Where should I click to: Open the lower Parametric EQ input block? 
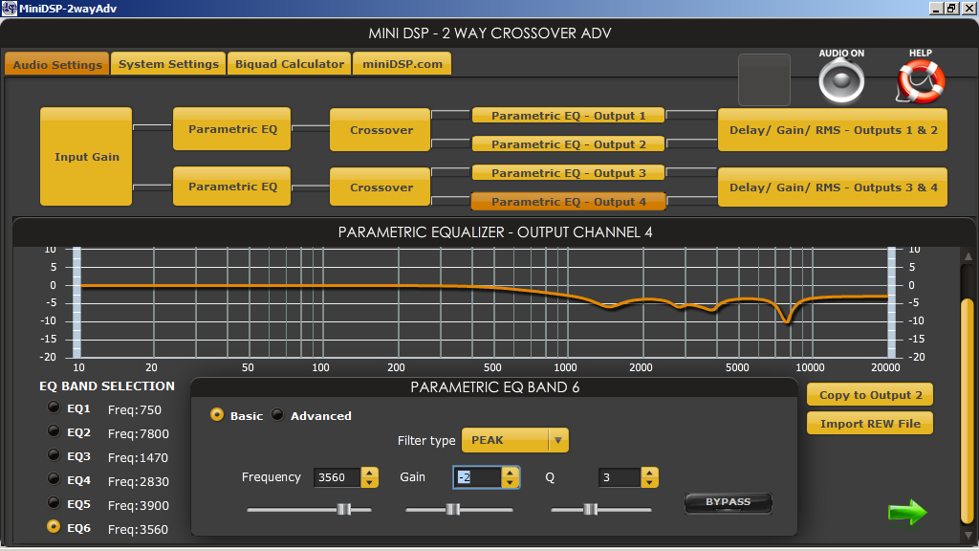(x=232, y=187)
